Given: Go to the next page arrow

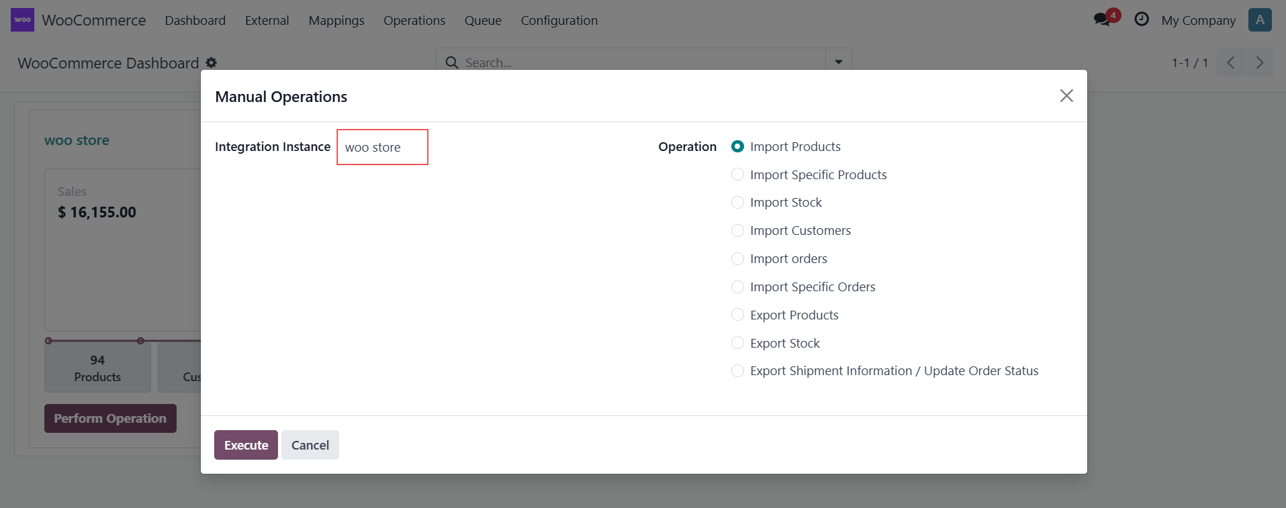Looking at the screenshot, I should 1260,62.
